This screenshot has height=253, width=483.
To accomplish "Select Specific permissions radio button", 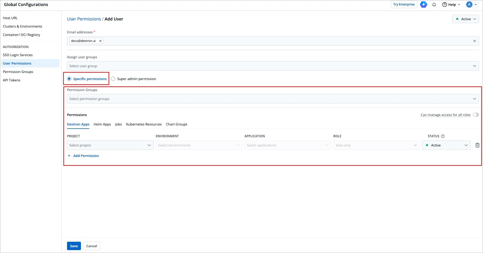I will point(69,79).
